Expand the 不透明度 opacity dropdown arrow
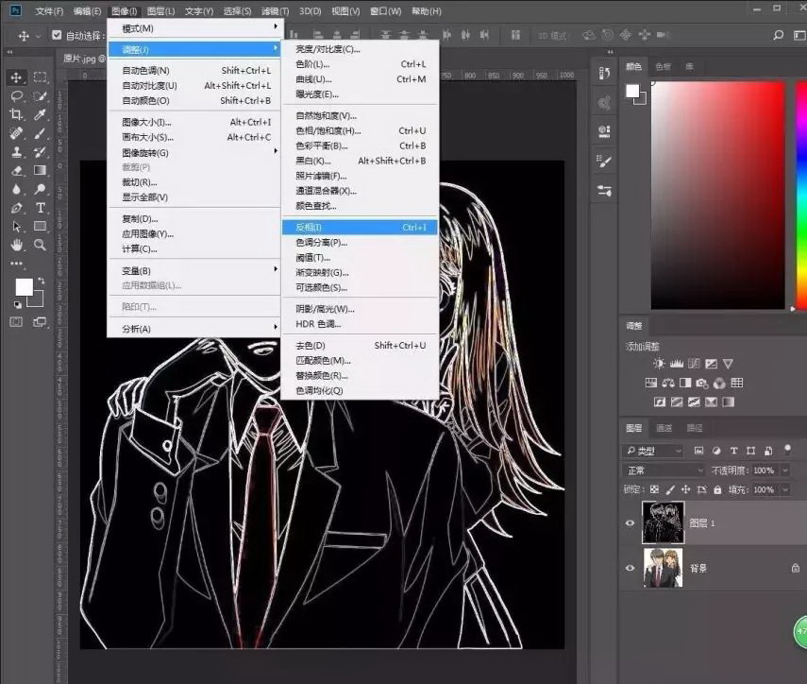Screen dimensions: 807x684 (x=783, y=470)
